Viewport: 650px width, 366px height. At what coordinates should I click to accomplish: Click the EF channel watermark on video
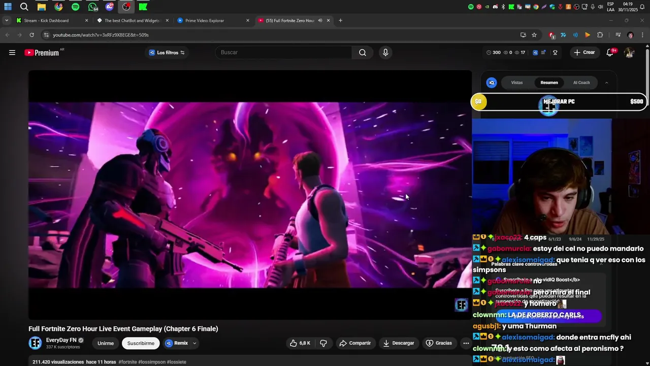(461, 305)
